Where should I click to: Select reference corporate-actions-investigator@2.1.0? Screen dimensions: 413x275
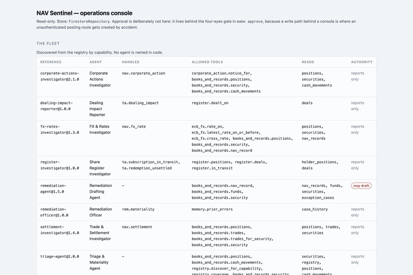pos(60,76)
